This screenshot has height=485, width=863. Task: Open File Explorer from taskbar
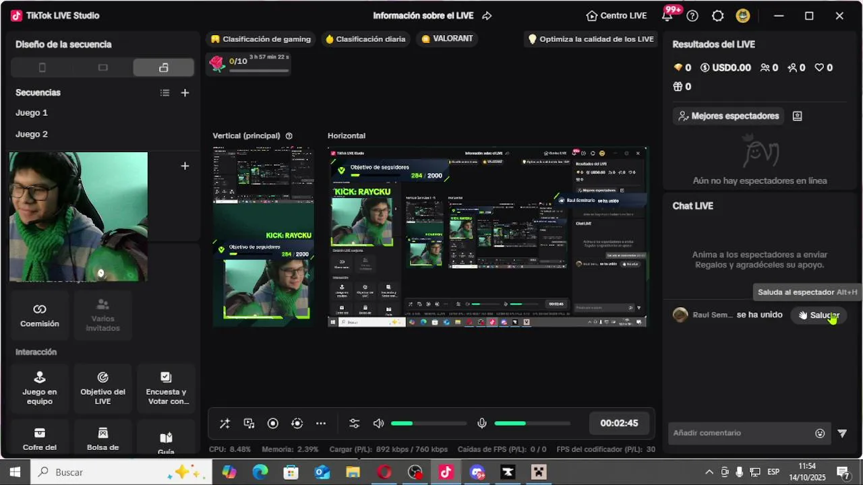tap(353, 472)
